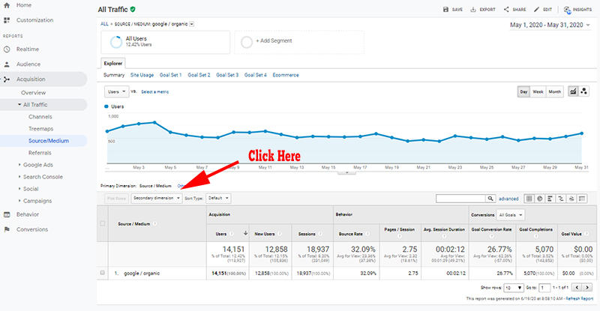The height and width of the screenshot is (311, 600).
Task: Click the help icon beside Goal Value
Action: click(x=586, y=234)
